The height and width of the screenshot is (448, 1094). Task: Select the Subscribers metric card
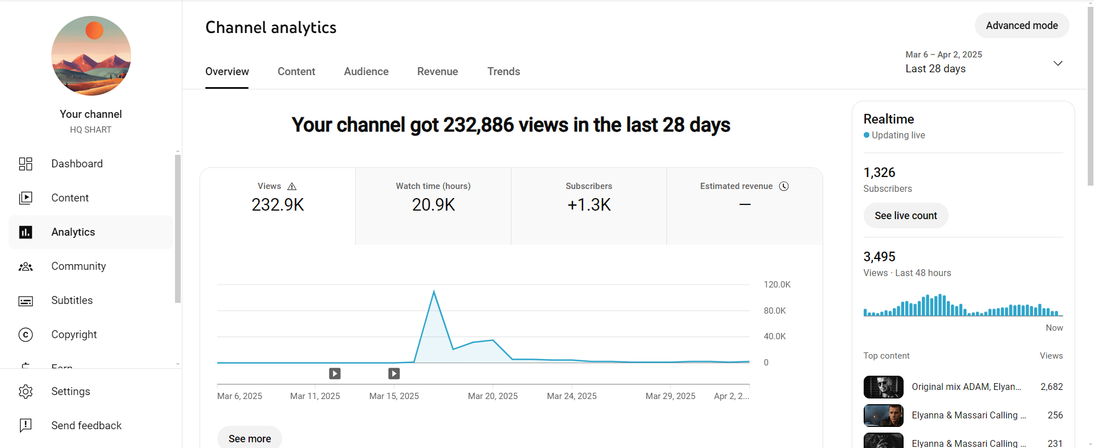click(x=588, y=206)
